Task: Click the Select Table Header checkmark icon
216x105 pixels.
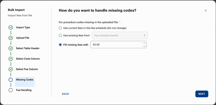Action: click(x=10, y=49)
